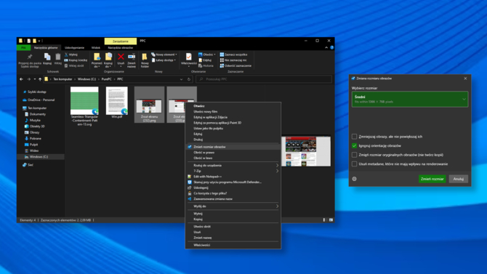This screenshot has width=487, height=274.
Task: Click Edit with Notepad++ in the context menu
Action: 233,177
